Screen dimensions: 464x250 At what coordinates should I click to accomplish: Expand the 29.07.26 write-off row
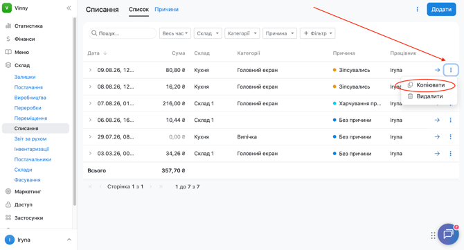point(90,137)
